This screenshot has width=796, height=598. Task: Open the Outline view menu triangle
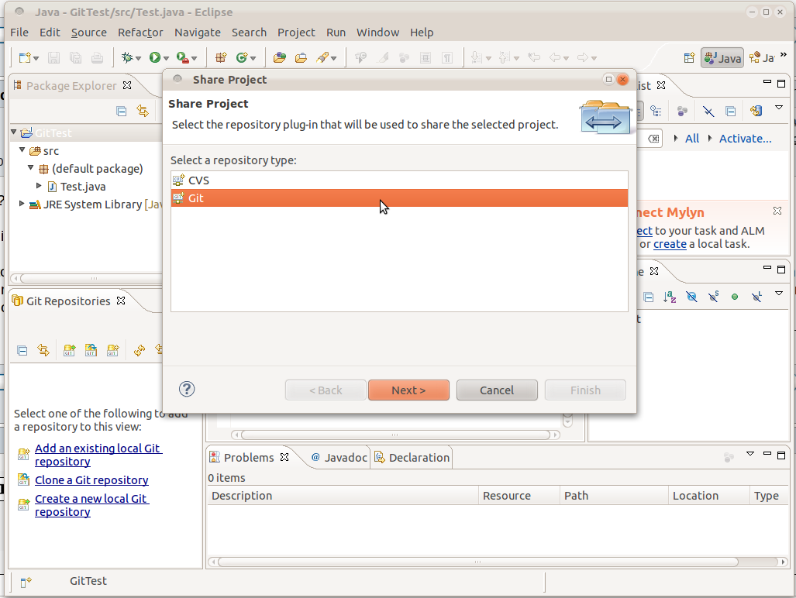tap(779, 294)
